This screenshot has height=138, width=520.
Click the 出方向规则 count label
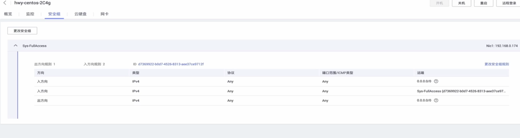click(x=45, y=64)
